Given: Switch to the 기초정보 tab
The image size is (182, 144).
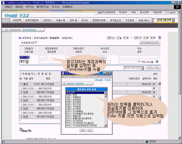Looking at the screenshot, I should coord(130,20).
